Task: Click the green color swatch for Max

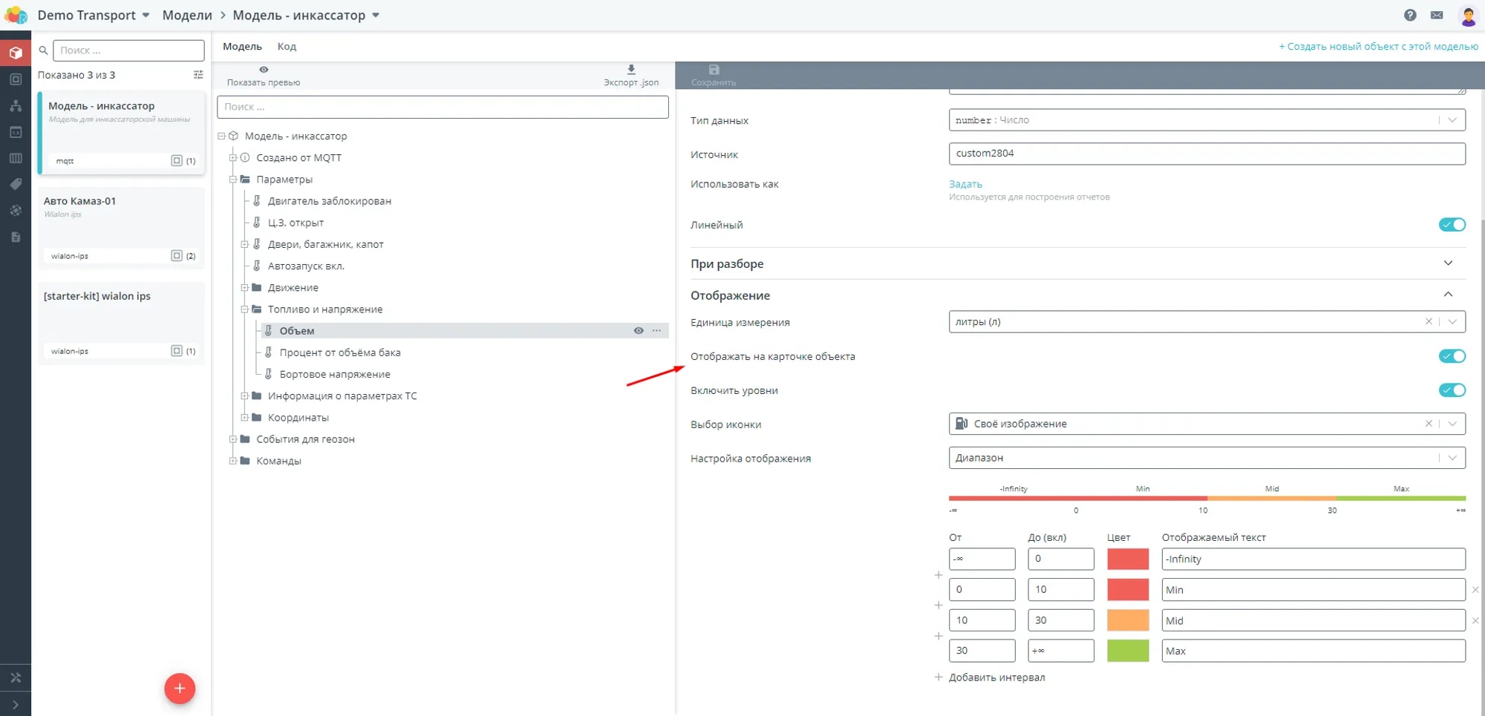Action: pyautogui.click(x=1127, y=651)
